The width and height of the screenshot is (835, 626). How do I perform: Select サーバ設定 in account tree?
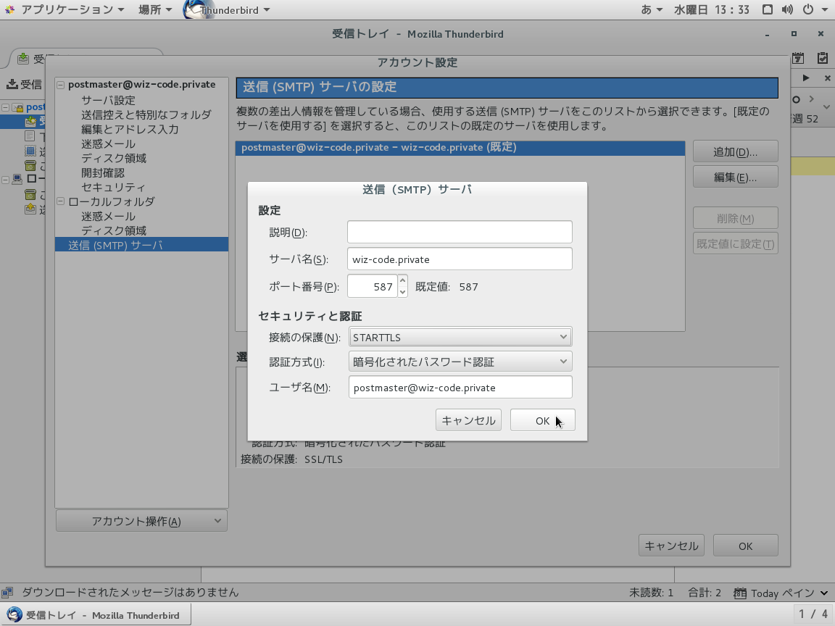point(108,100)
